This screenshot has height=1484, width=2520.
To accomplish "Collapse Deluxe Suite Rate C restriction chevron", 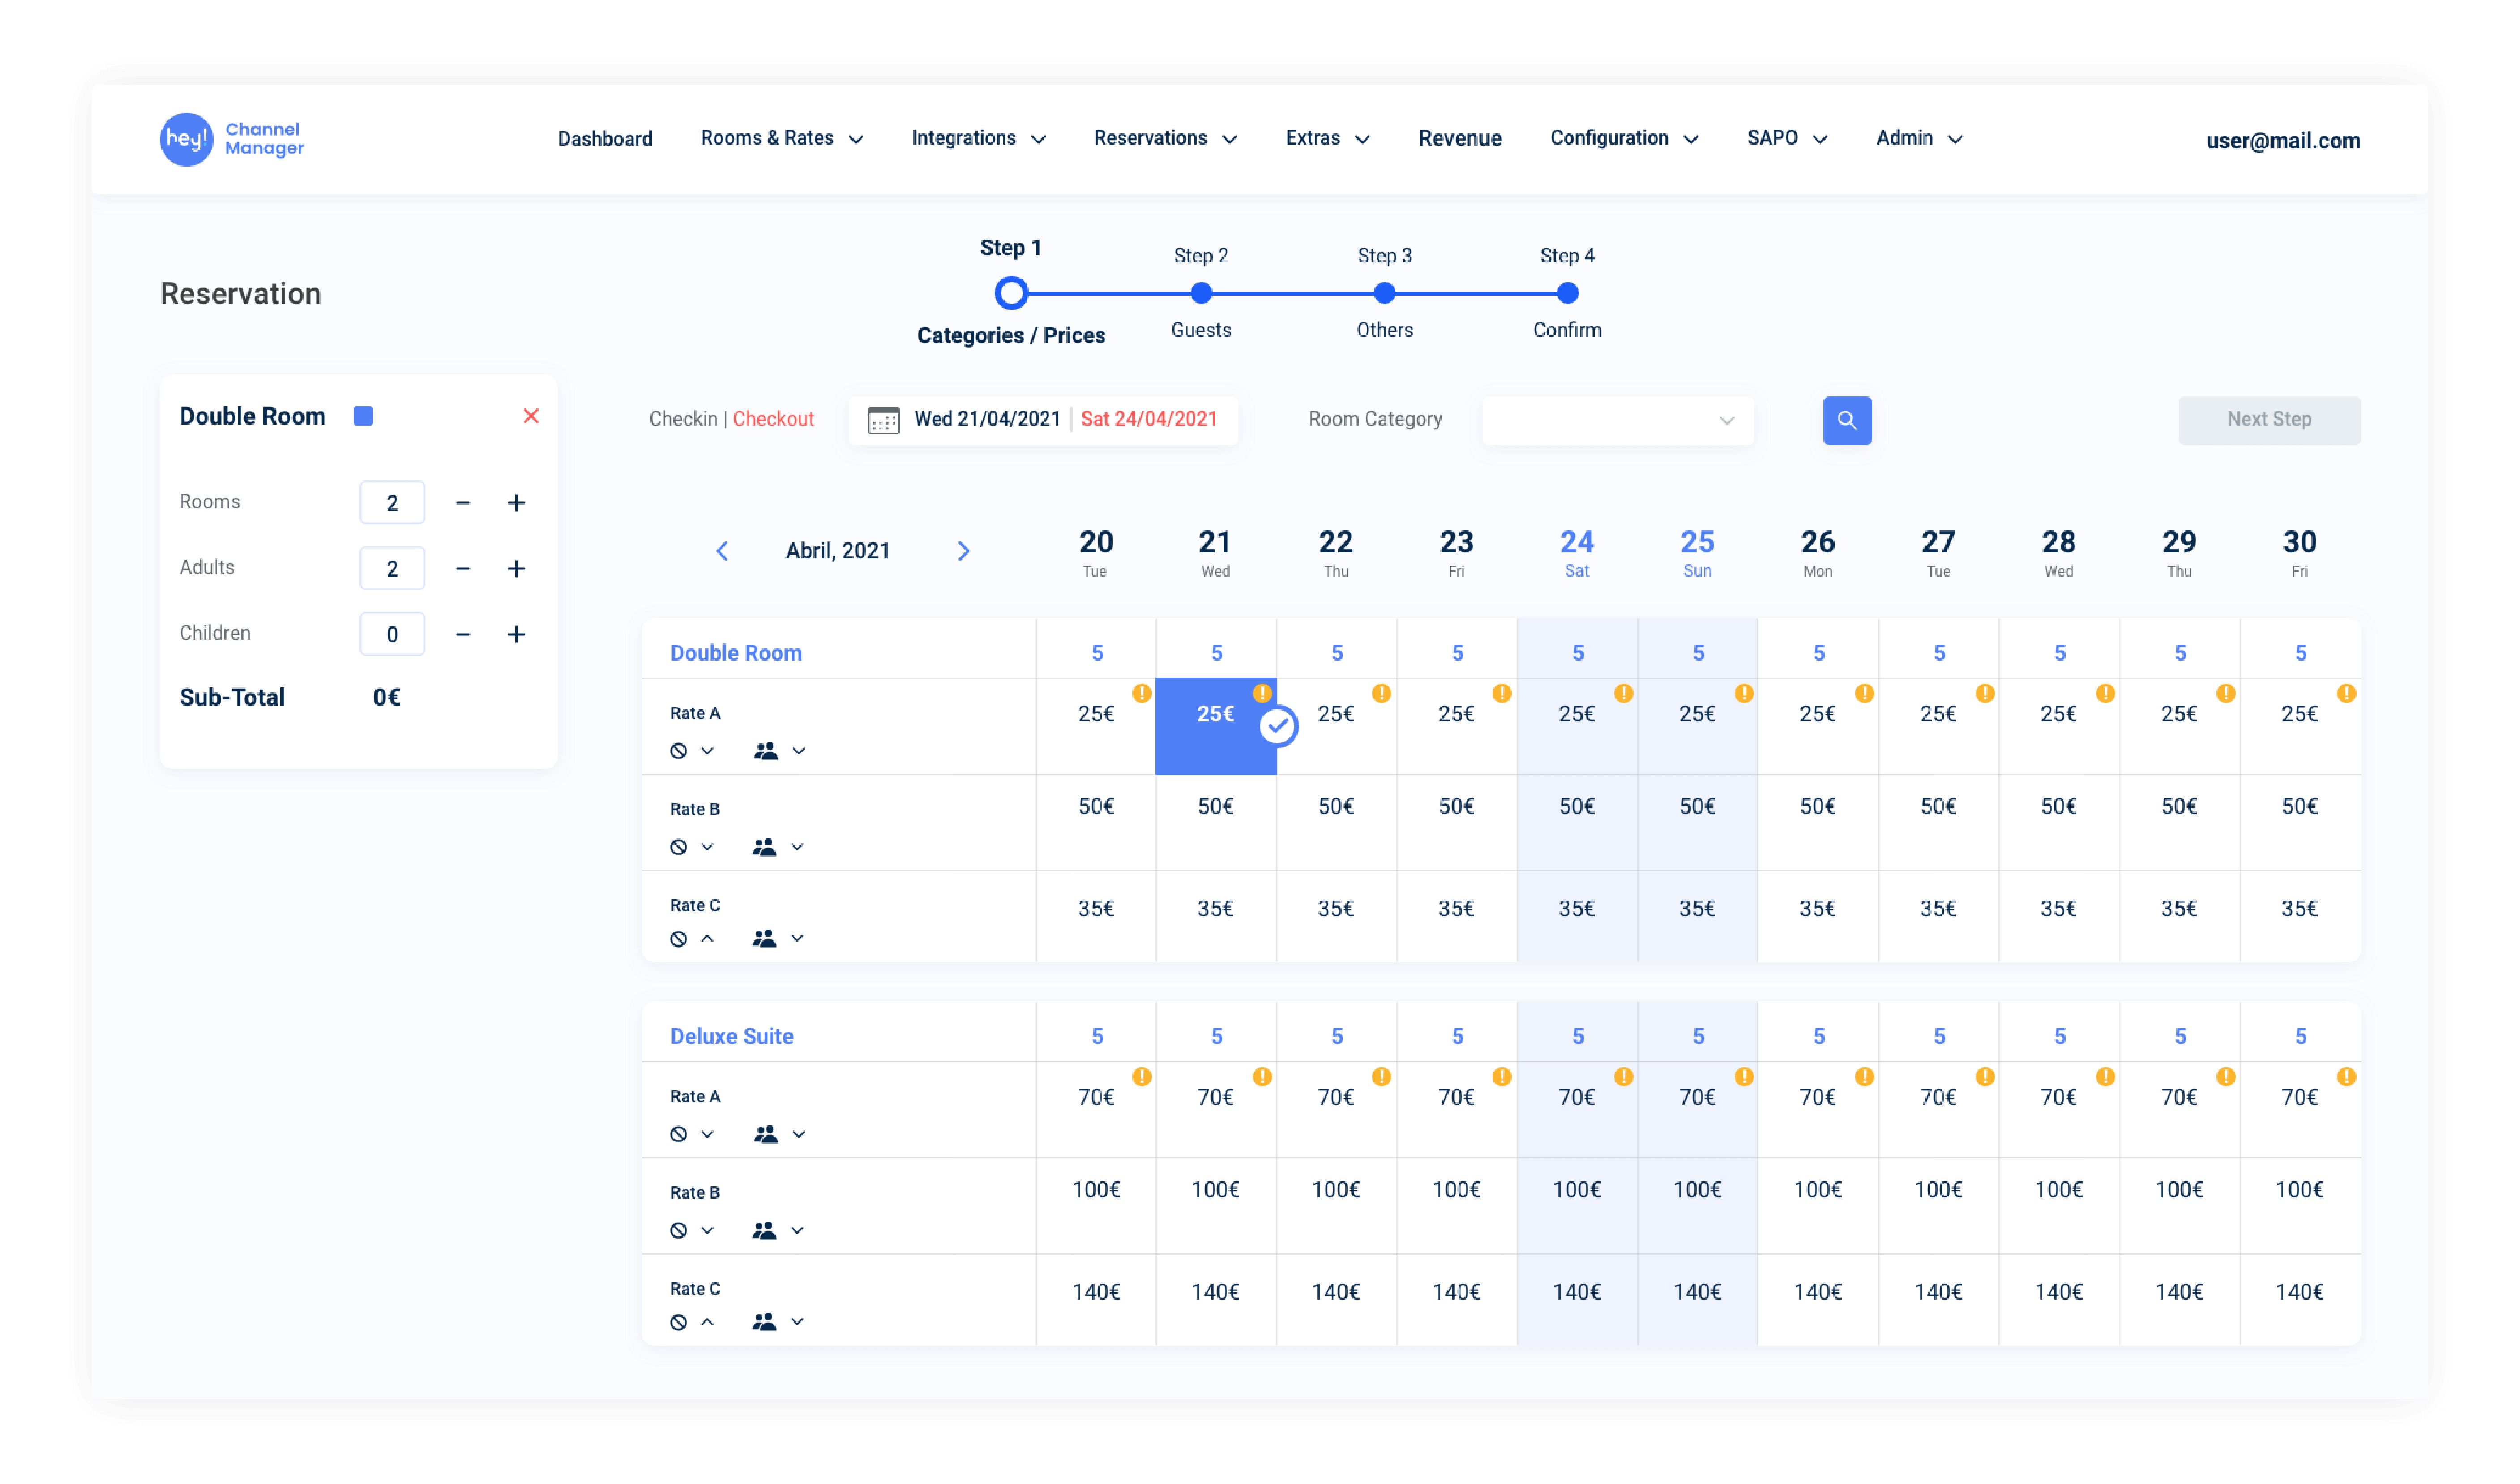I will 707,1322.
